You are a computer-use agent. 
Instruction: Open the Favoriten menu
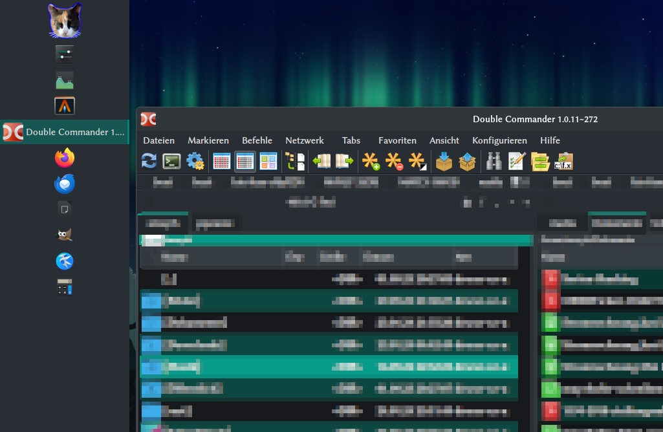click(397, 140)
